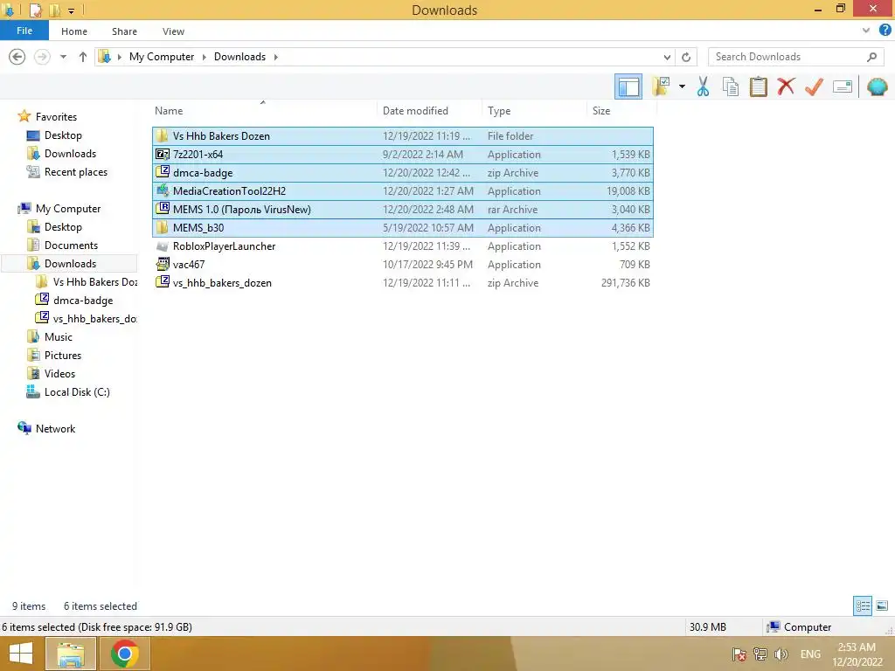Open Network in the navigation pane
This screenshot has width=895, height=671.
(55, 428)
